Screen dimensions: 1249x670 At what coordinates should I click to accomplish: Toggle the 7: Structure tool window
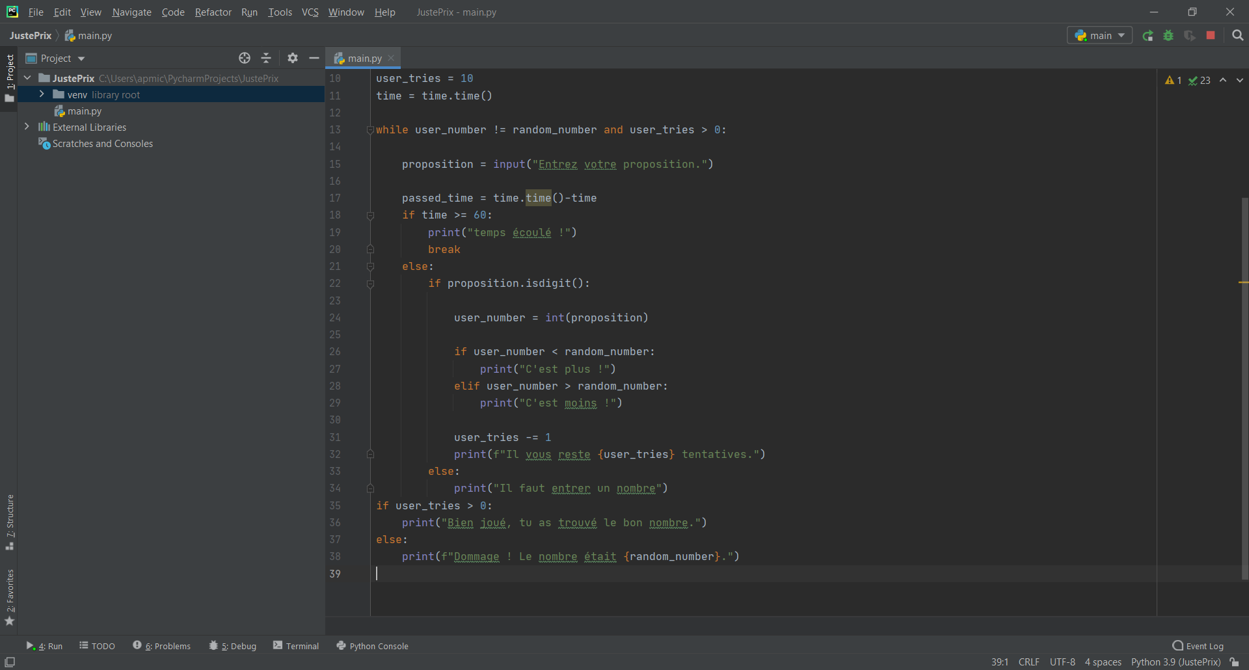tap(9, 522)
